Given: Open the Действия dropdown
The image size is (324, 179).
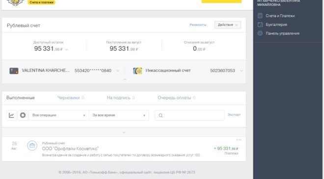Looking at the screenshot, I should click(x=227, y=25).
